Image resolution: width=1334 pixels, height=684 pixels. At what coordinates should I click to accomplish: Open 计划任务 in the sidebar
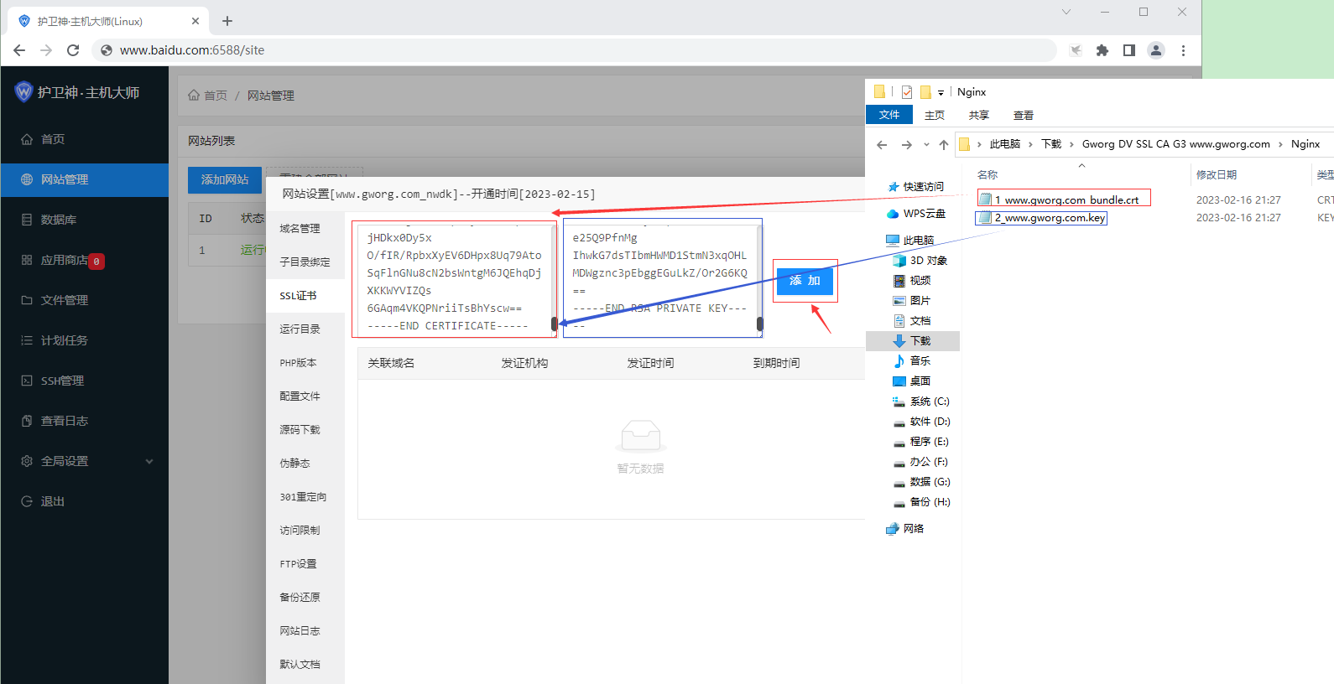[x=84, y=340]
